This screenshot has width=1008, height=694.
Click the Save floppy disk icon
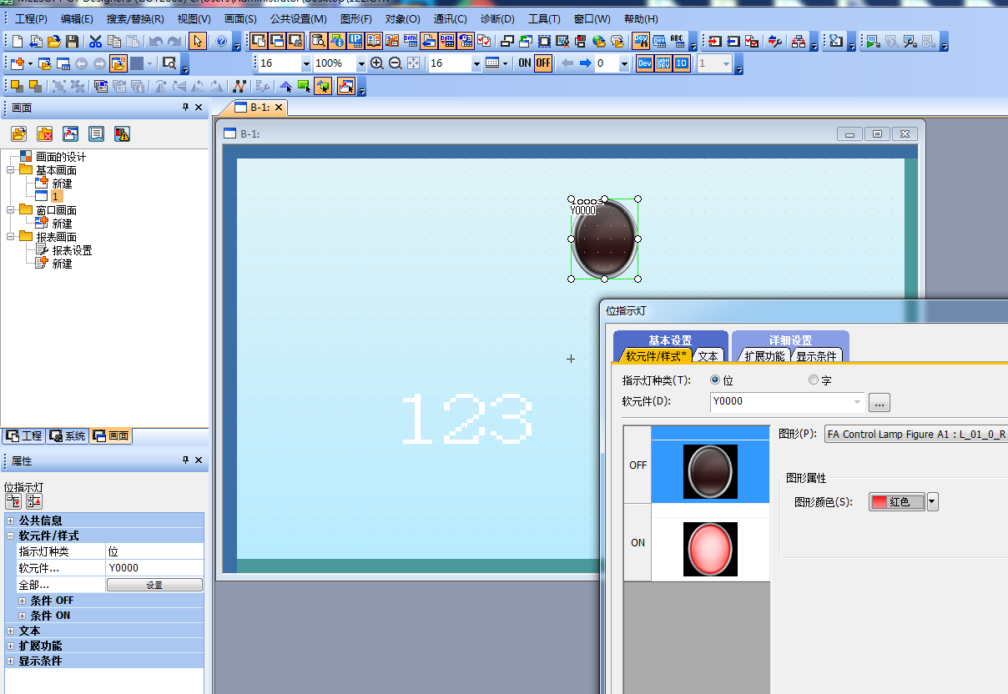pos(73,41)
